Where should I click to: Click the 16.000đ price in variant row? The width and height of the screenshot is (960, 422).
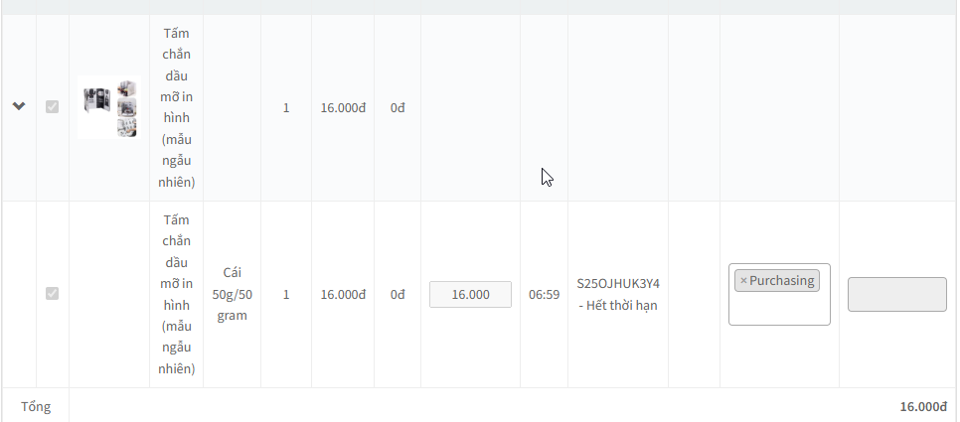click(x=343, y=295)
